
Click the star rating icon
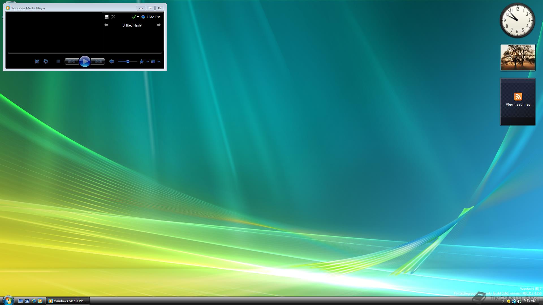pyautogui.click(x=142, y=61)
